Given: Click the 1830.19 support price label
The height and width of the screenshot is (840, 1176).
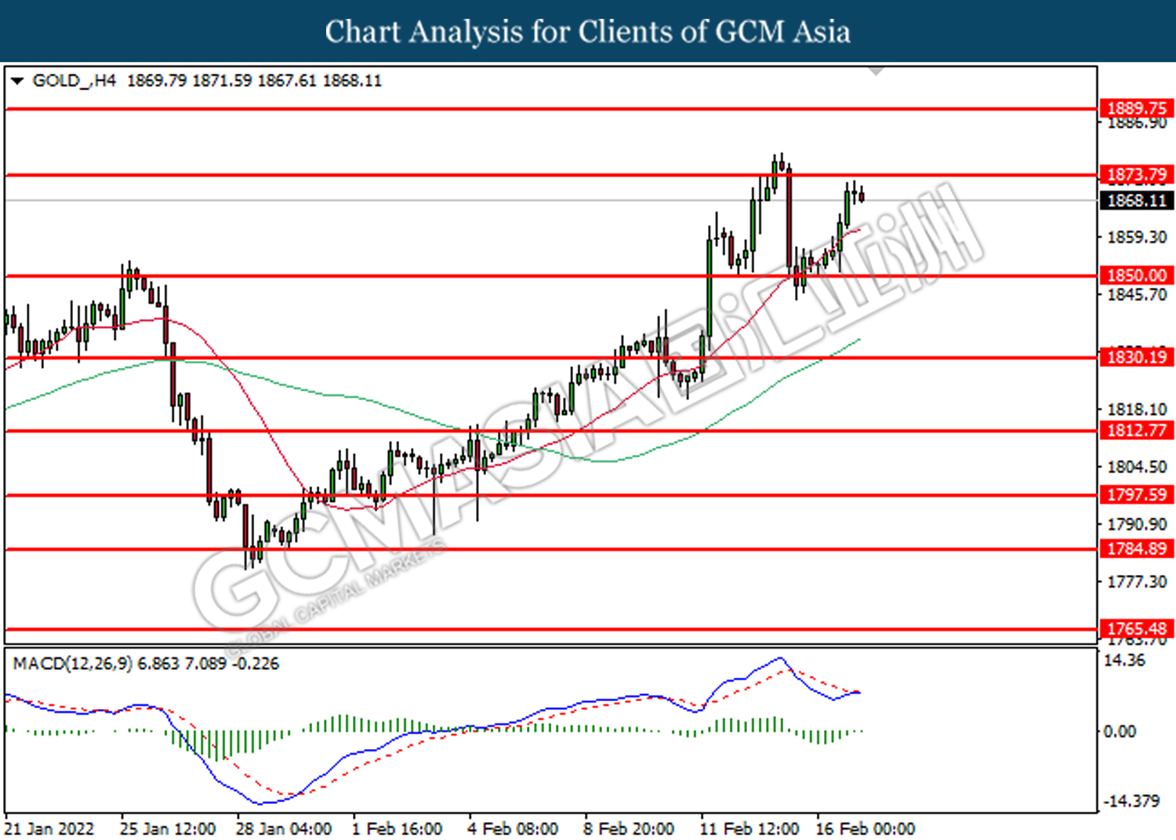Looking at the screenshot, I should point(1137,358).
